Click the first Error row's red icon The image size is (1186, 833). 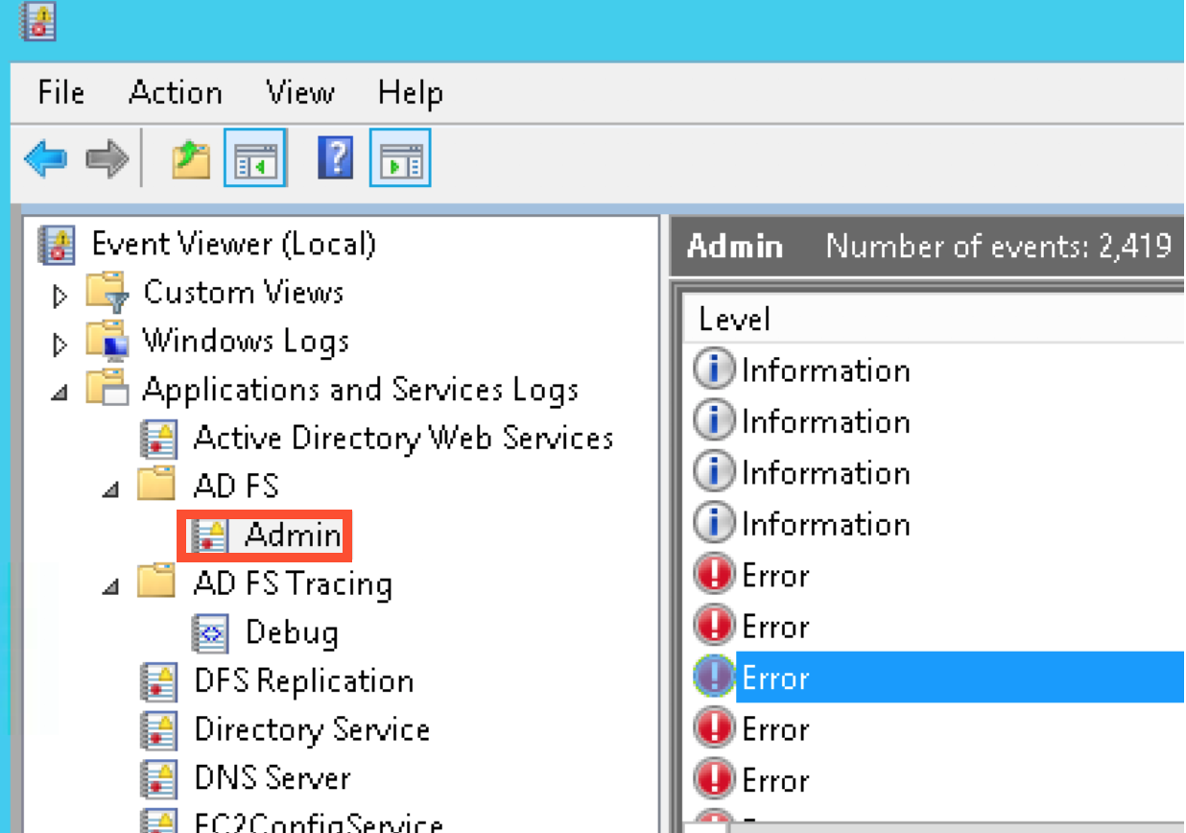pyautogui.click(x=713, y=576)
